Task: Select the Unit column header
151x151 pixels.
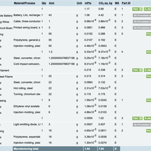Action: 79,3
